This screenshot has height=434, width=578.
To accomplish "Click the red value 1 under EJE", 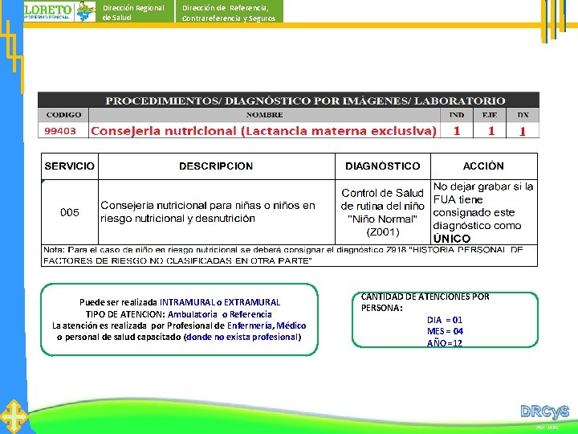I will coord(490,131).
